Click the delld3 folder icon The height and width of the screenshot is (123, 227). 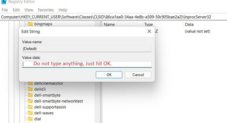30,89
